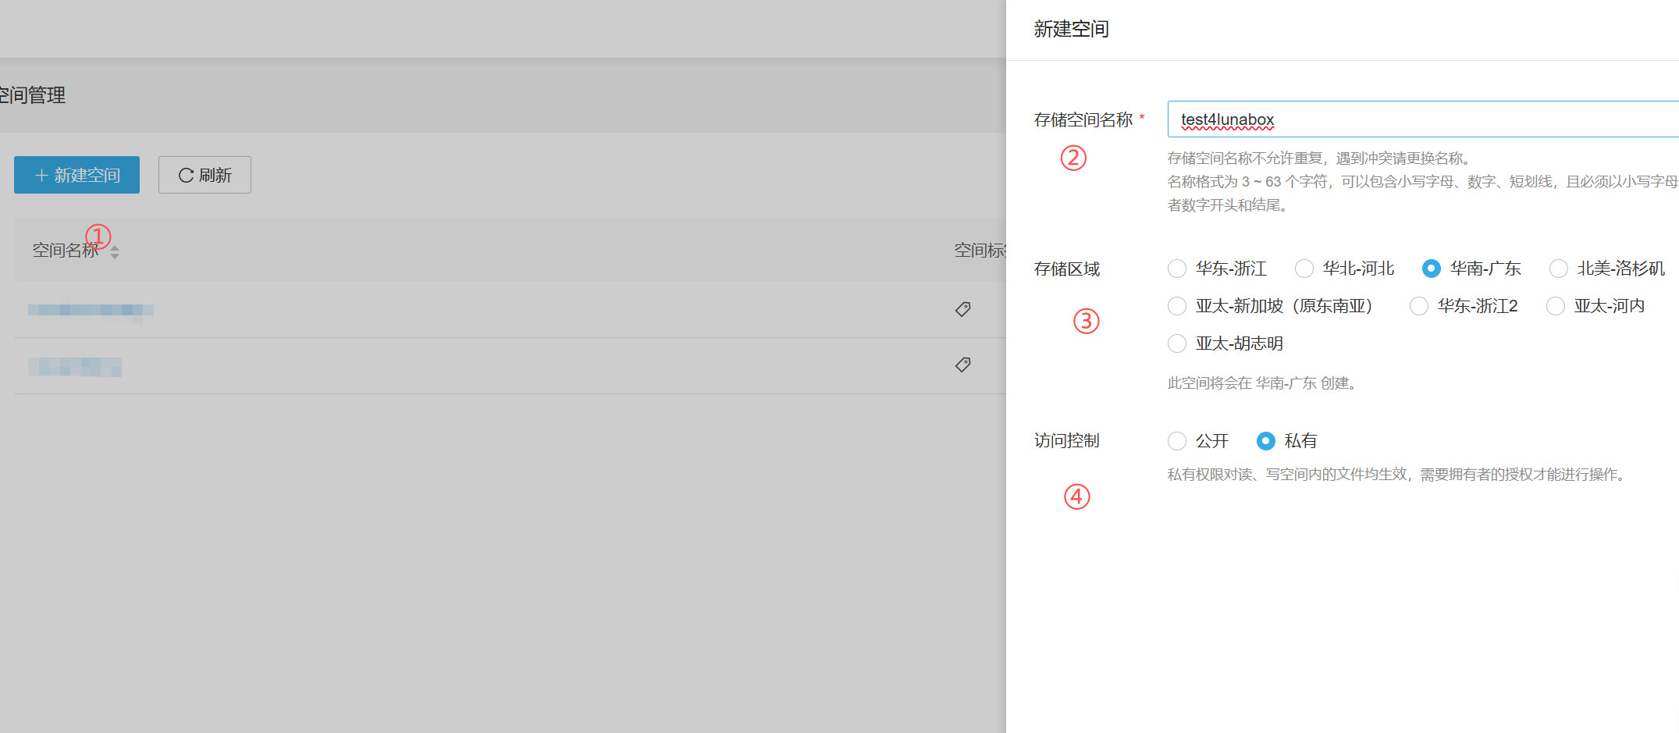This screenshot has width=1679, height=733.
Task: Choose the 亚太-河内 region radio
Action: pos(1556,306)
